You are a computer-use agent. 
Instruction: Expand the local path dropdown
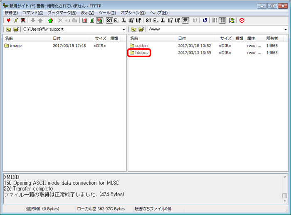(123, 30)
